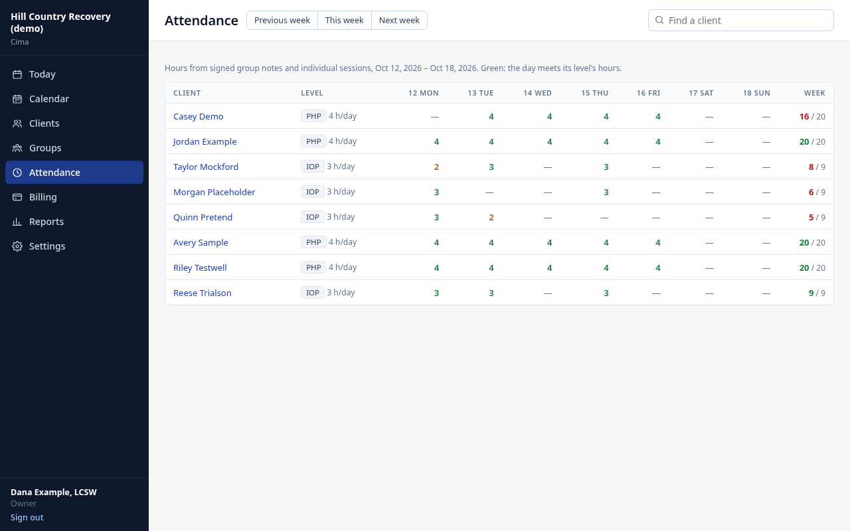850x531 pixels.
Task: Click the Dana Example, LCSW user name
Action: click(54, 492)
